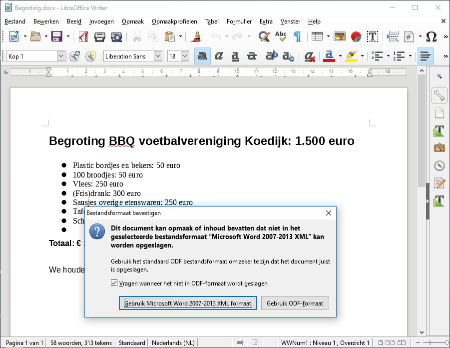Toggle Italic formatting
The image size is (450, 348).
[219, 56]
